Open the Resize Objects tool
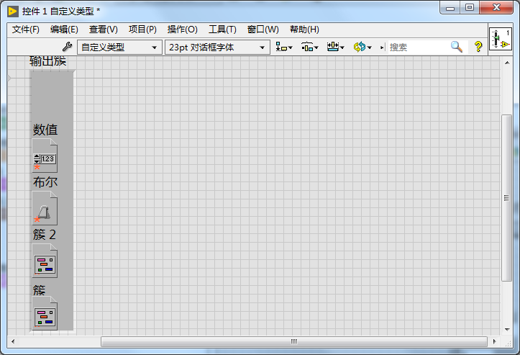This screenshot has width=520, height=355. (335, 47)
